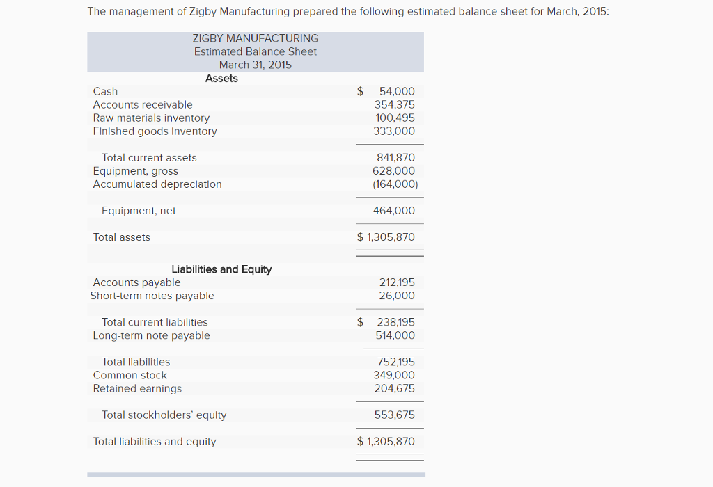Click the 841,870 value
The height and width of the screenshot is (487, 713).
coord(395,158)
